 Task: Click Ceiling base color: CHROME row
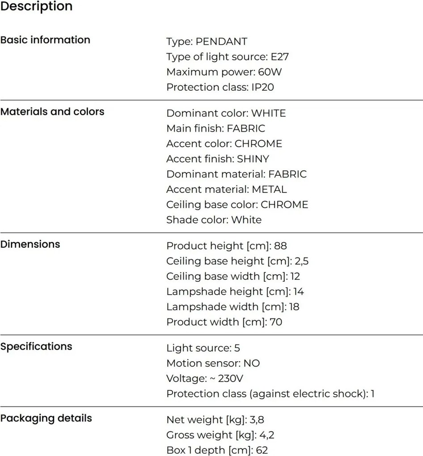pyautogui.click(x=237, y=205)
